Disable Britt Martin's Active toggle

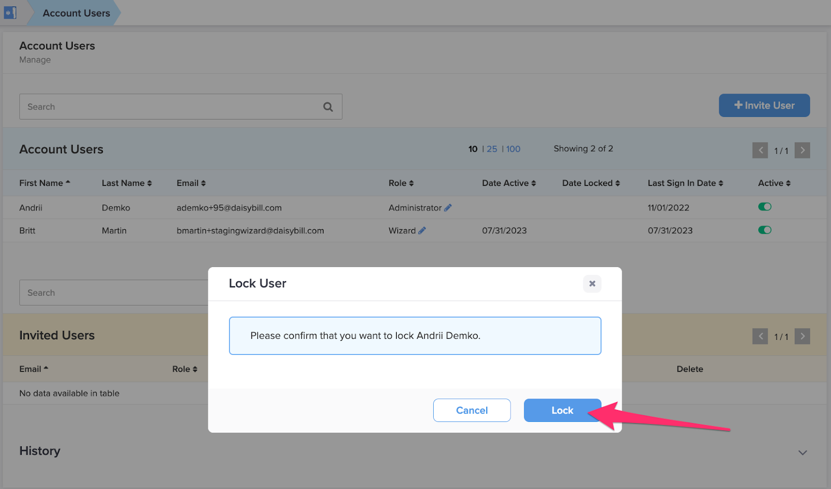pyautogui.click(x=765, y=230)
